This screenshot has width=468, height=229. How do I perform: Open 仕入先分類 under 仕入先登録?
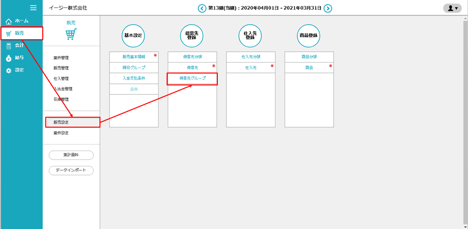[x=251, y=57]
